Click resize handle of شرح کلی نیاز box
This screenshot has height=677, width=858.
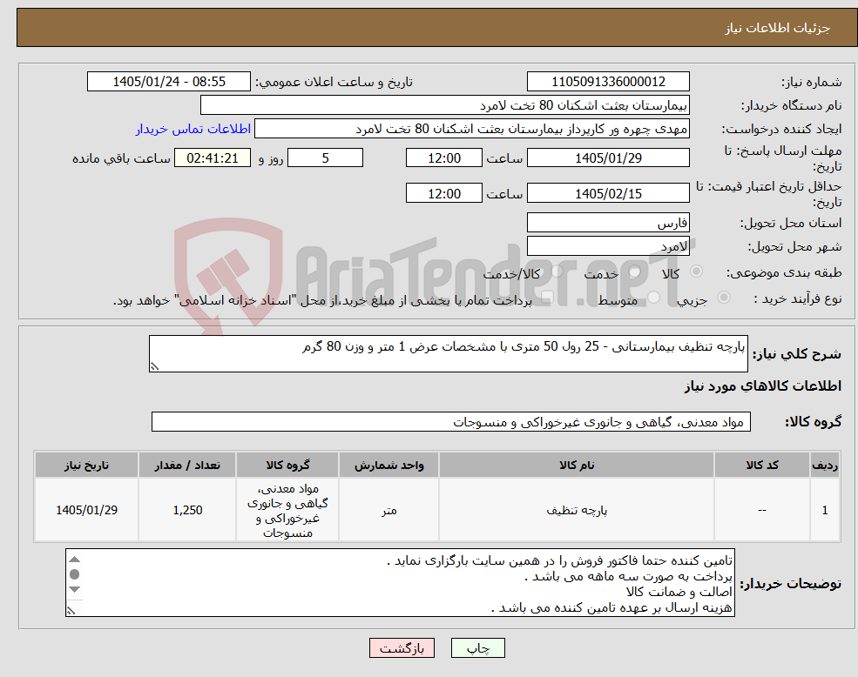154,366
